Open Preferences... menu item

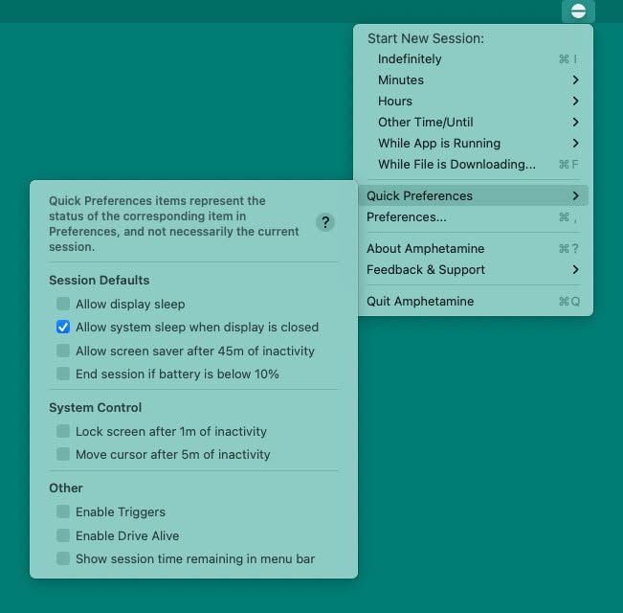click(x=473, y=217)
